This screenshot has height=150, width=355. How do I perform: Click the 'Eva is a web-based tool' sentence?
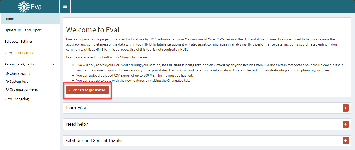point(107,57)
